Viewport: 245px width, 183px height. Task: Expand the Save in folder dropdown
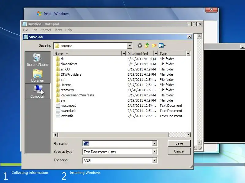[x=130, y=46]
